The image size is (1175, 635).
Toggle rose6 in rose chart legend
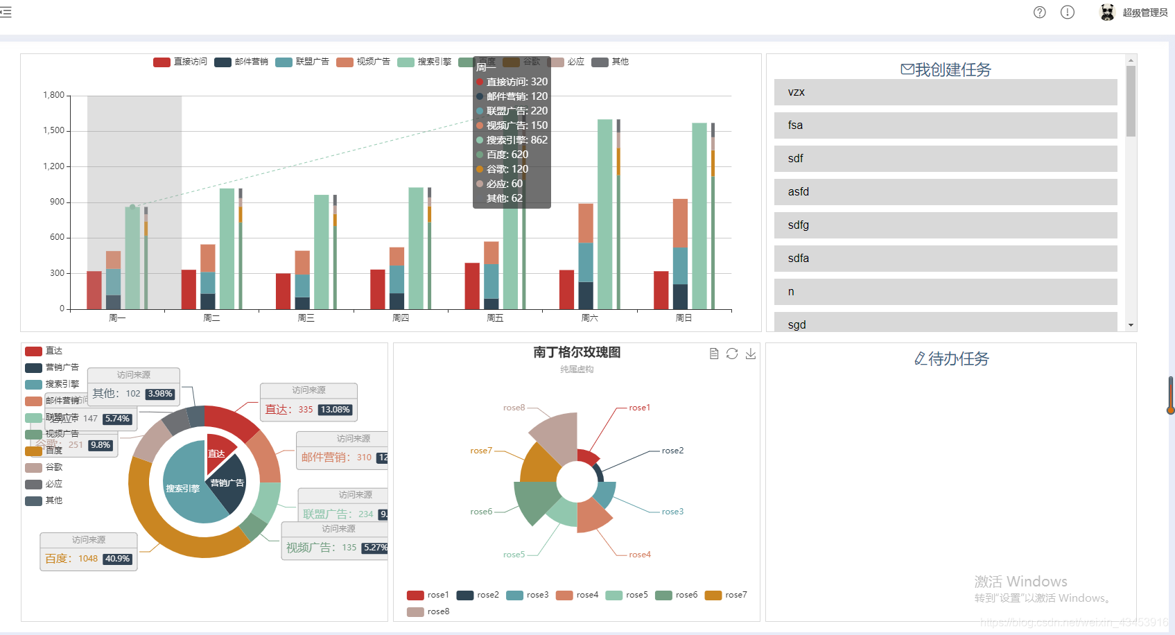pyautogui.click(x=676, y=595)
